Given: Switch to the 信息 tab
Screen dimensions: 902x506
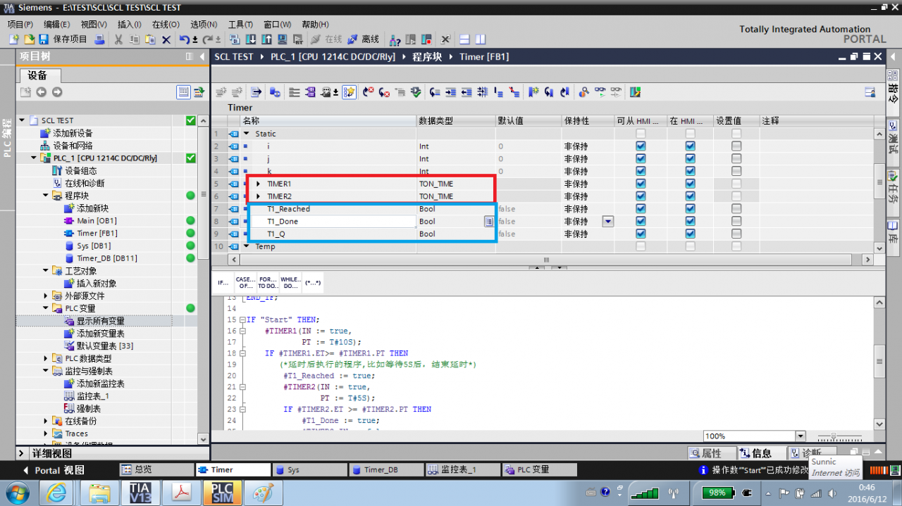Looking at the screenshot, I should (760, 453).
